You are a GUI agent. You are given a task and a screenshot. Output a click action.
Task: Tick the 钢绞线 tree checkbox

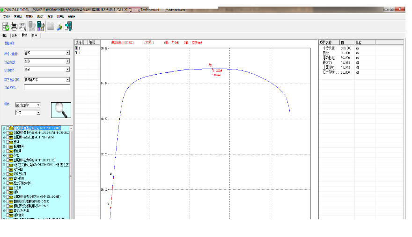[x=7, y=151]
